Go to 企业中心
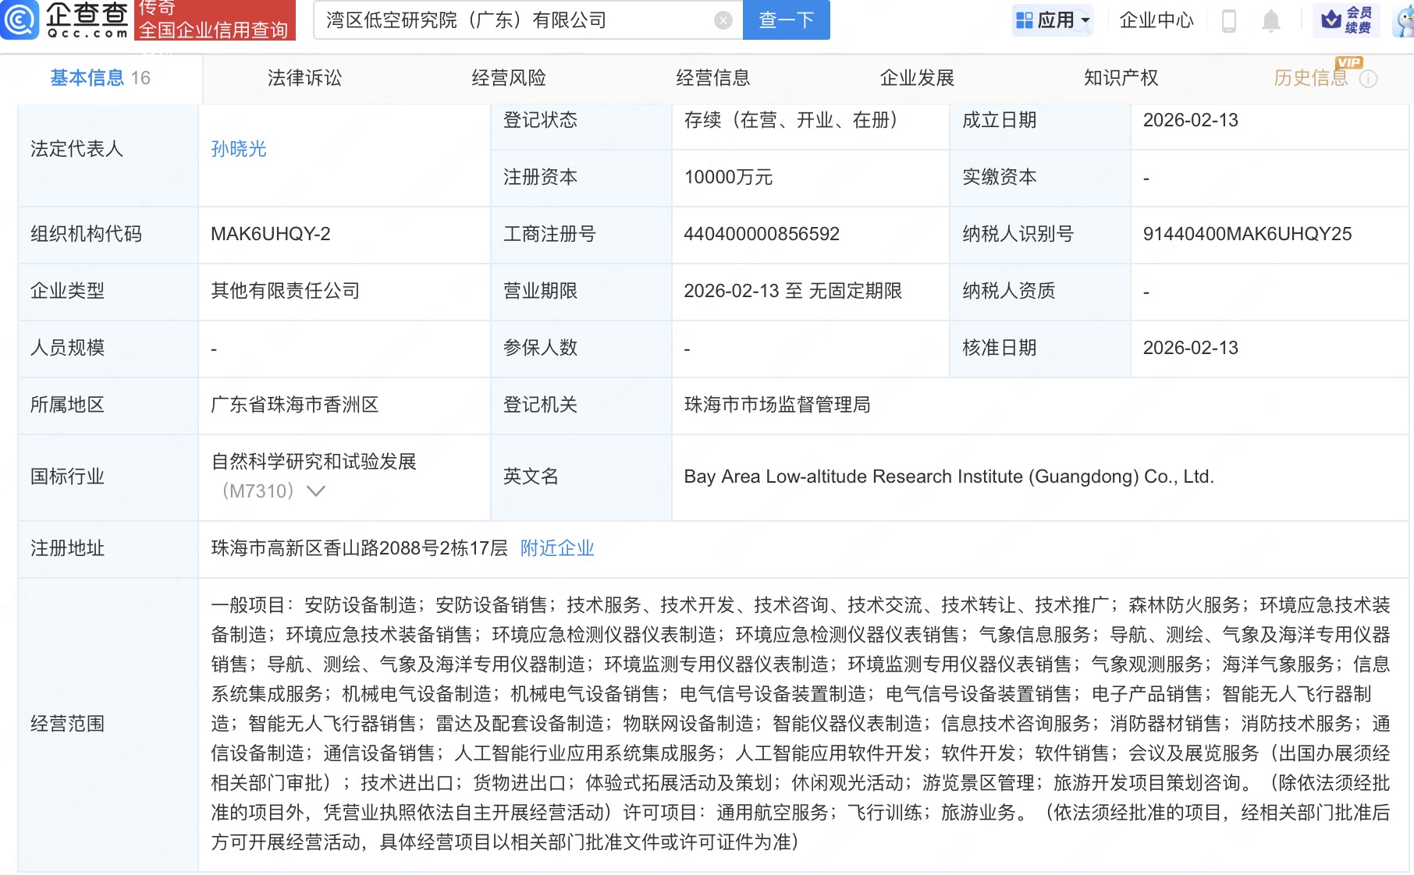 pos(1156,21)
